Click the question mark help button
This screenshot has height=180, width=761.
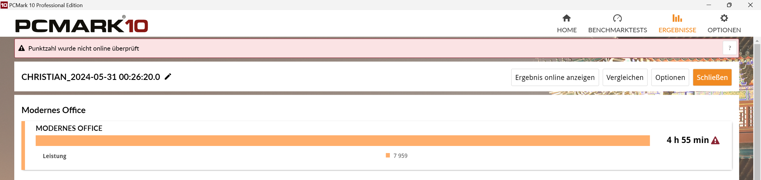coord(729,48)
